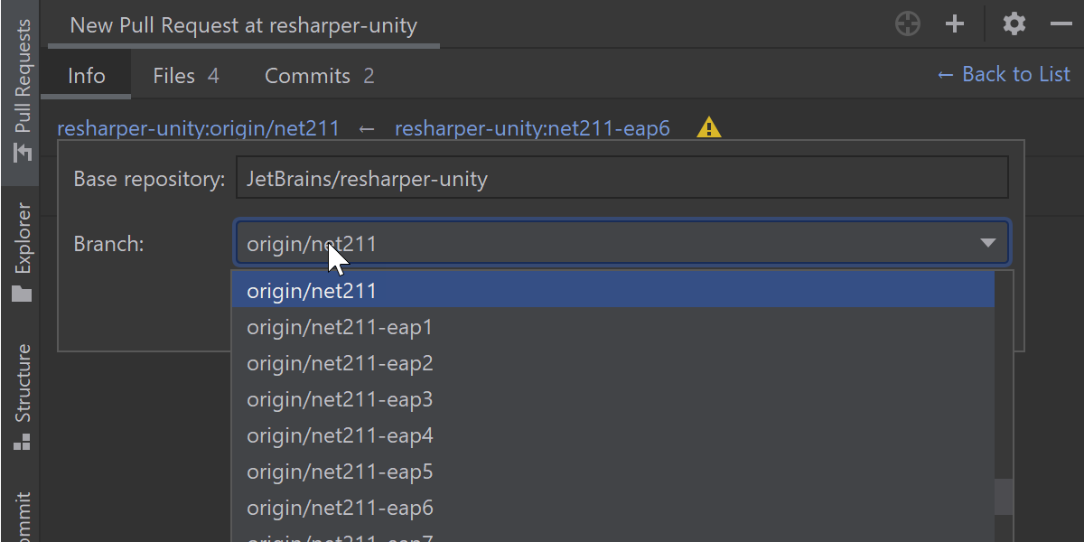1084x542 pixels.
Task: Go back via Back to List link
Action: [x=1004, y=74]
